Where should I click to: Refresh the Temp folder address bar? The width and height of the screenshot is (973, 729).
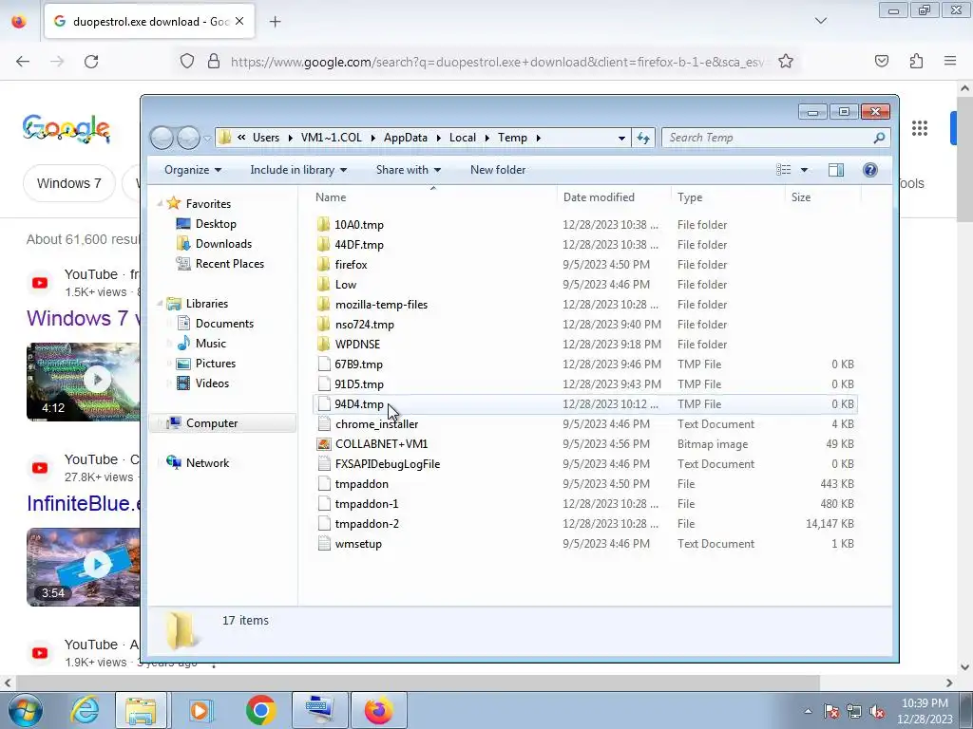(x=643, y=138)
